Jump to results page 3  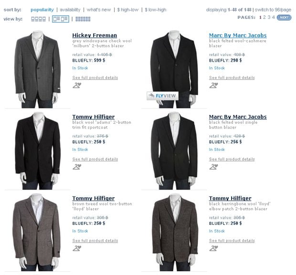pos(269,17)
